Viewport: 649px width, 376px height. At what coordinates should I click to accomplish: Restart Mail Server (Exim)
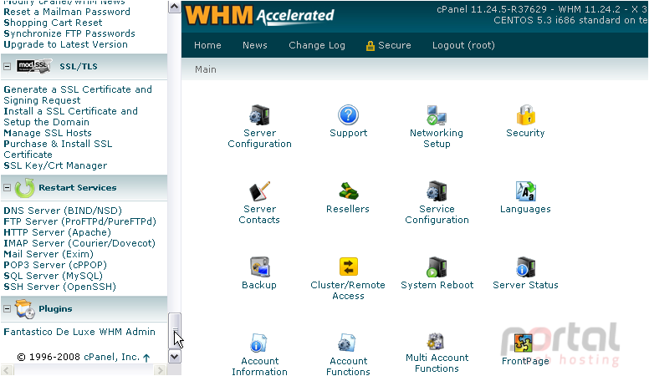coord(49,253)
